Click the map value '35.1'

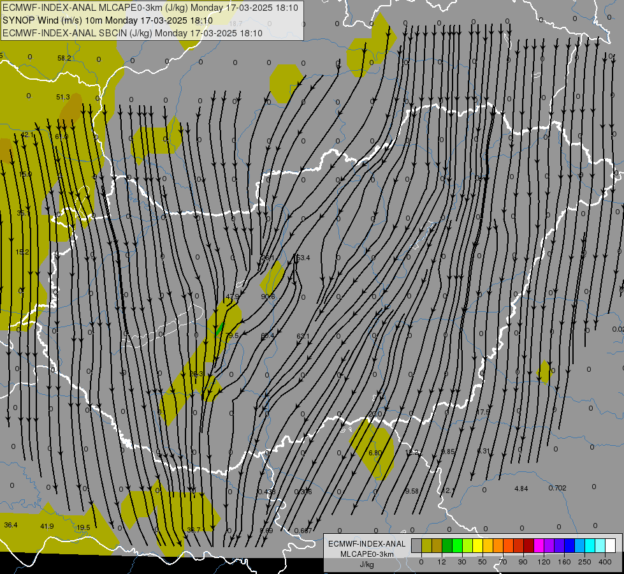pos(23,213)
